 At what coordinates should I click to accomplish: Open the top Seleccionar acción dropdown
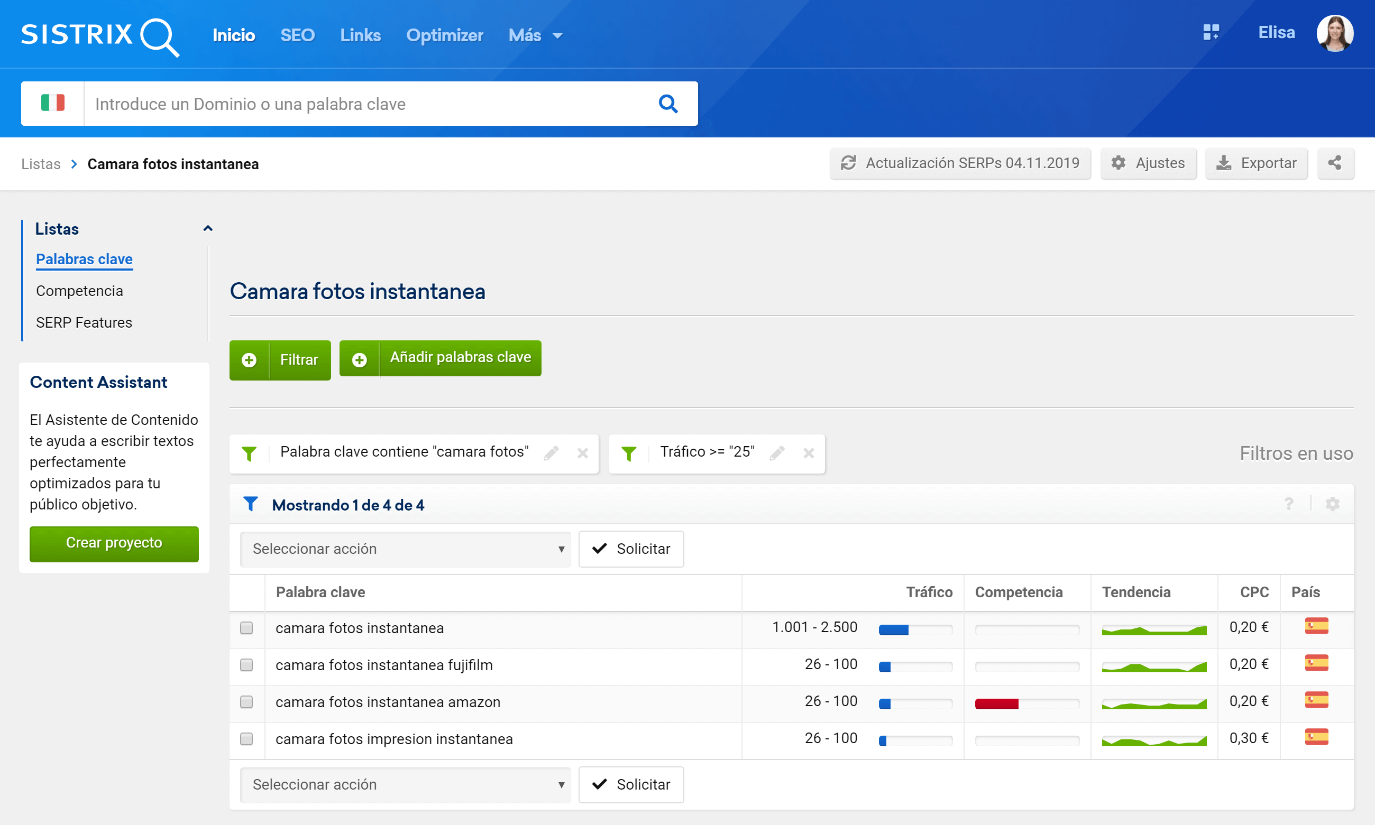coord(406,549)
